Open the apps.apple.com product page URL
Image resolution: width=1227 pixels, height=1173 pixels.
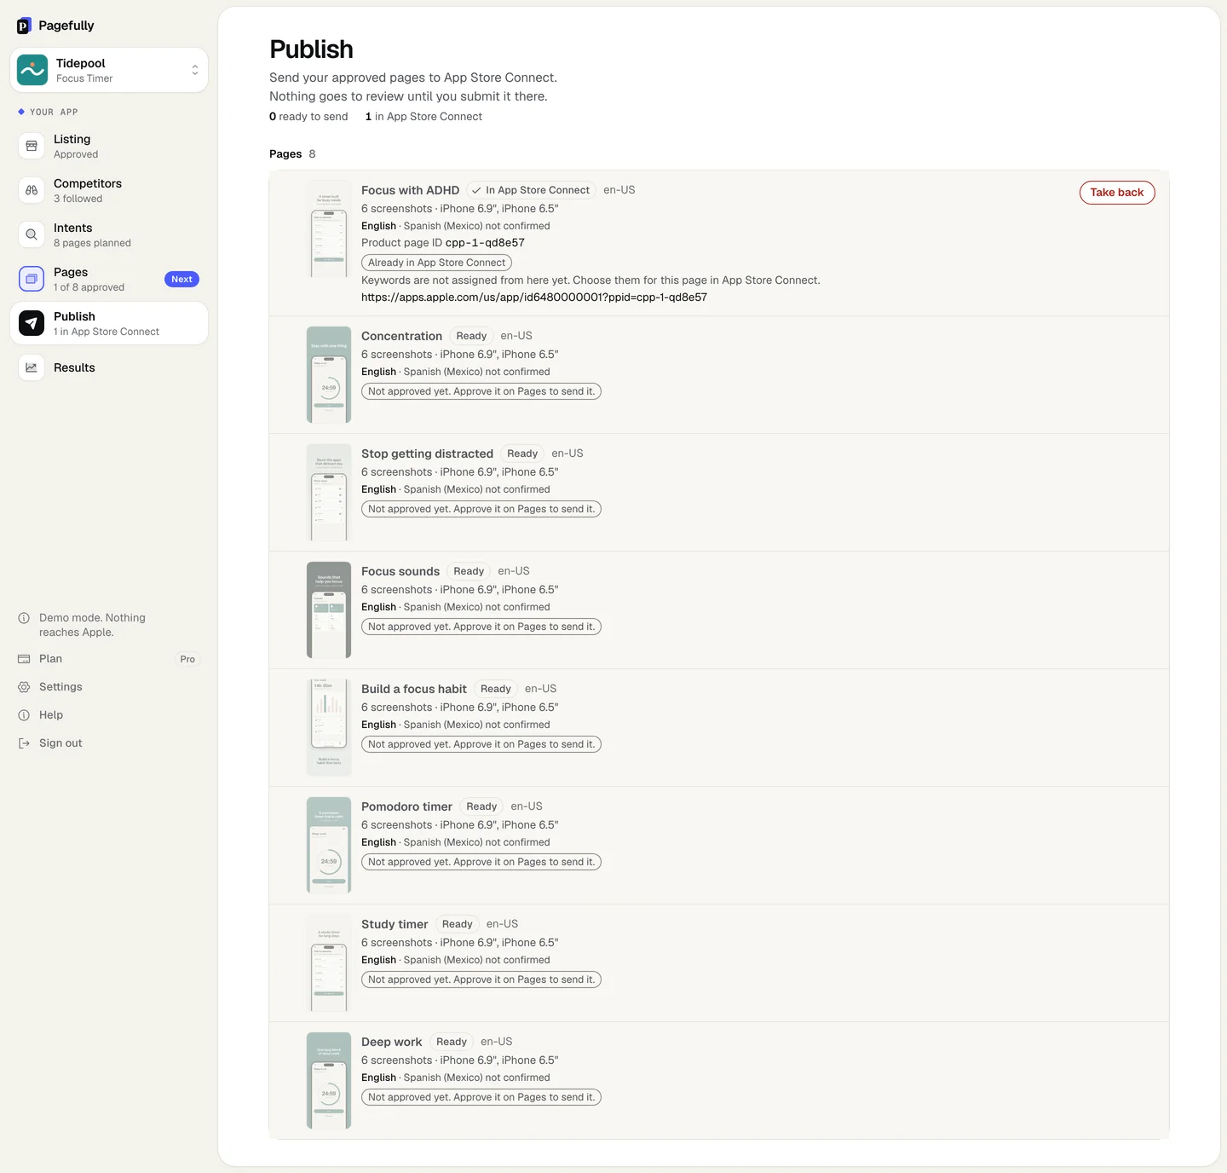(x=534, y=298)
